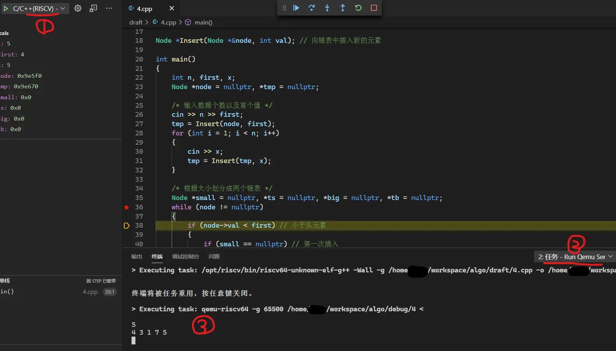Image resolution: width=616 pixels, height=351 pixels.
Task: Continue execution in the debug toolbar
Action: pos(296,8)
